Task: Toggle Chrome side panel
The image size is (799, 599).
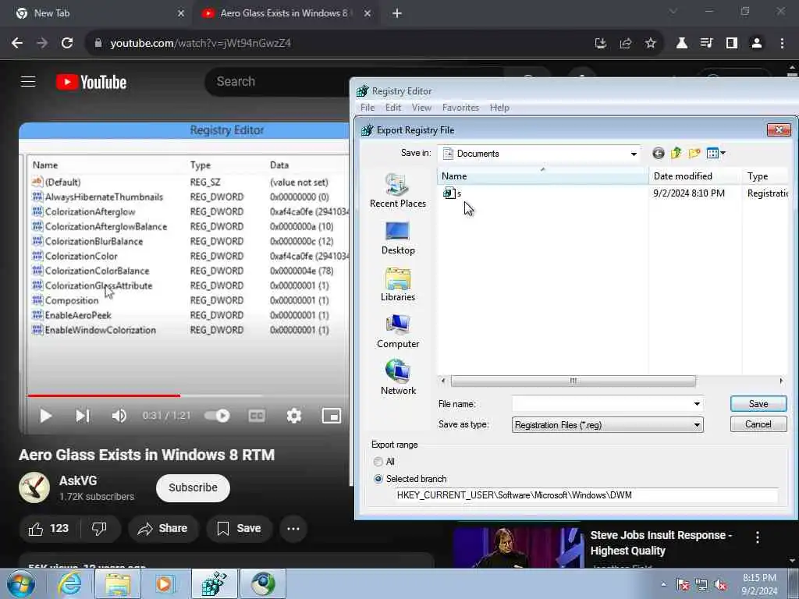Action: (732, 44)
